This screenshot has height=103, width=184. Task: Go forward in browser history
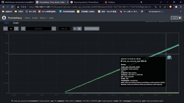pyautogui.click(x=8, y=7)
